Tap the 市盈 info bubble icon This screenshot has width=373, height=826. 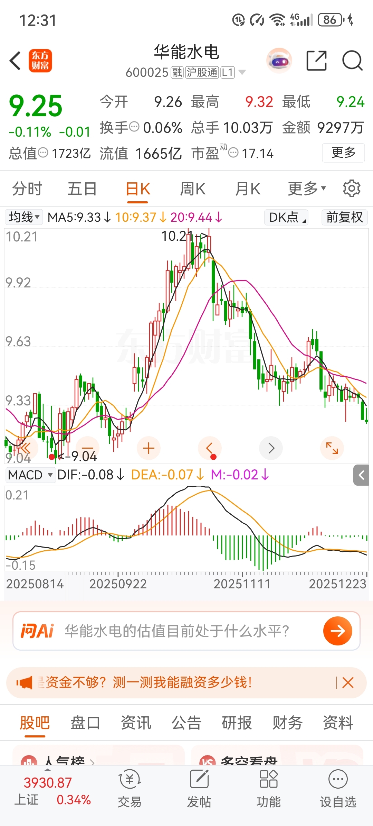pos(233,153)
